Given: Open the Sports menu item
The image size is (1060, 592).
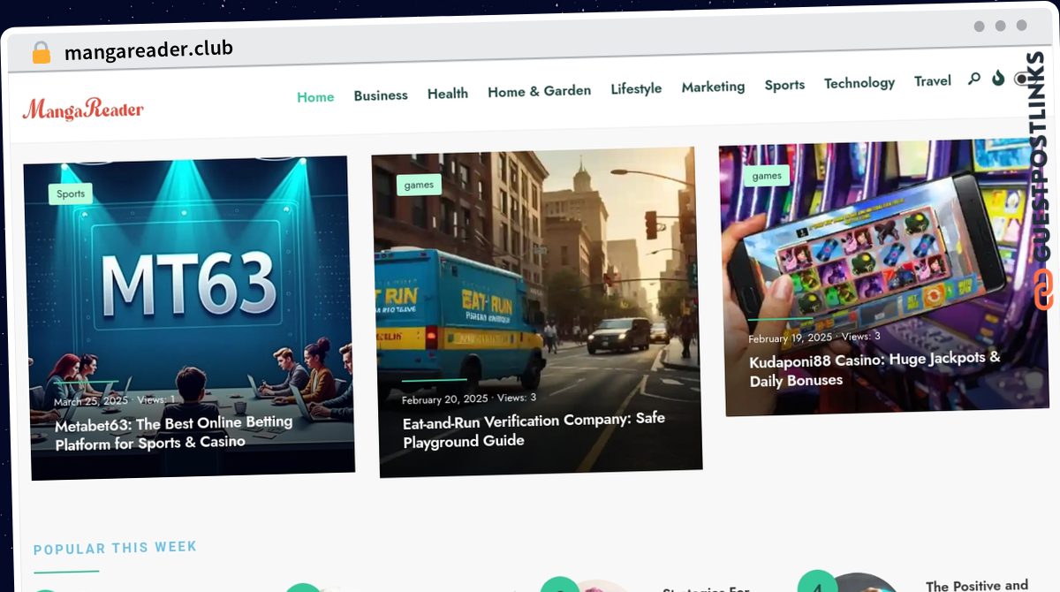Looking at the screenshot, I should pos(784,85).
